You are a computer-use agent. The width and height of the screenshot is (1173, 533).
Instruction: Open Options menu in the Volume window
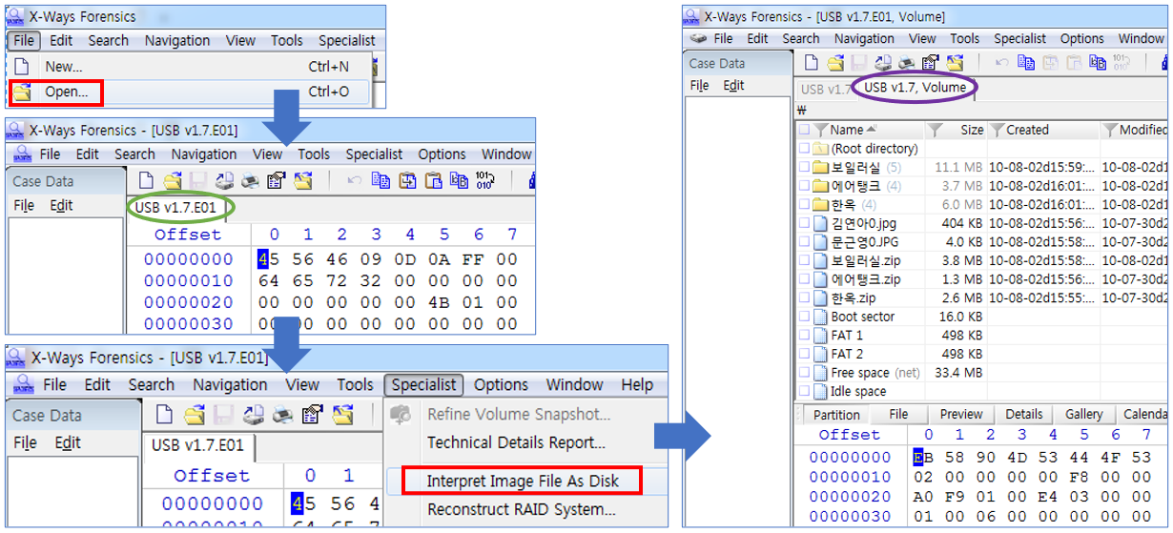tap(1081, 39)
